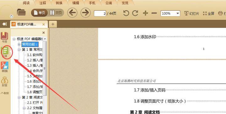Switch to the 编辑 ribbon tab
The width and height of the screenshot is (226, 114).
tap(76, 3)
